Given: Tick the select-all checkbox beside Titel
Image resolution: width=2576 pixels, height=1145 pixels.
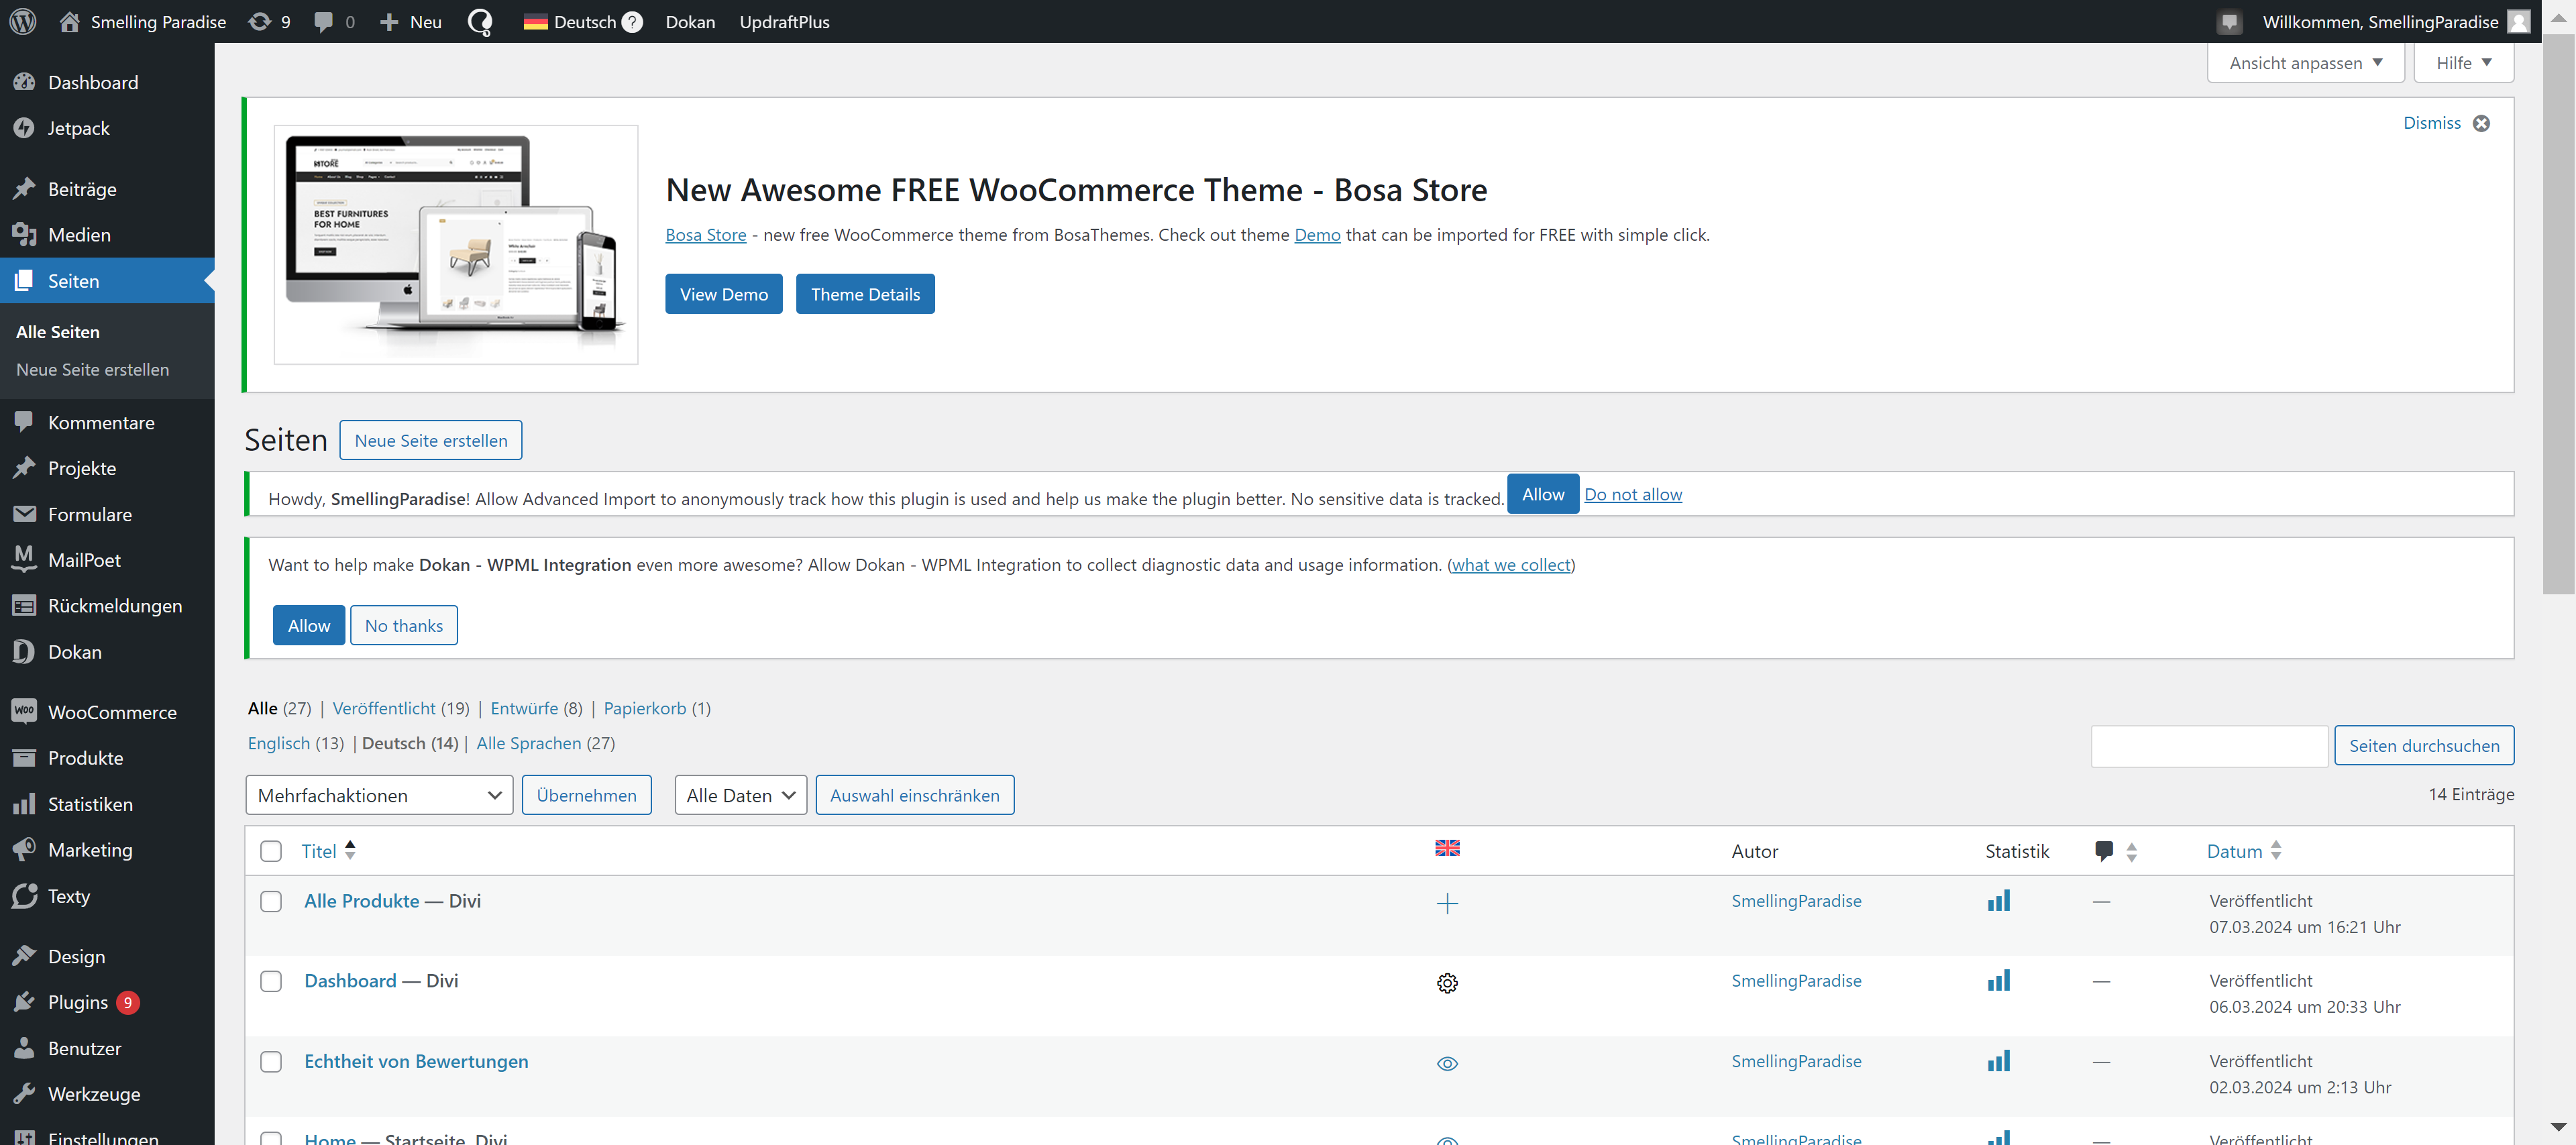Looking at the screenshot, I should click(271, 851).
